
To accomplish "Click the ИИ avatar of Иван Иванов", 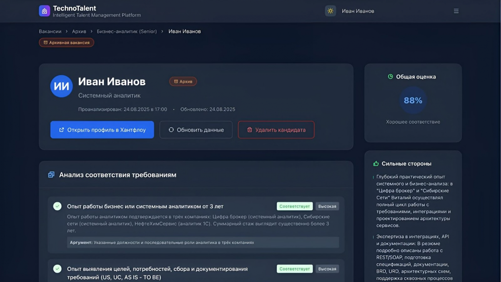I will pyautogui.click(x=61, y=86).
